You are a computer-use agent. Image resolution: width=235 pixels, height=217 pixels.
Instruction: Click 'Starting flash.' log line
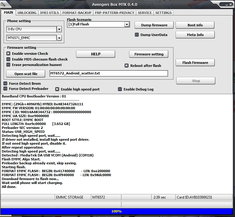(x=14, y=167)
